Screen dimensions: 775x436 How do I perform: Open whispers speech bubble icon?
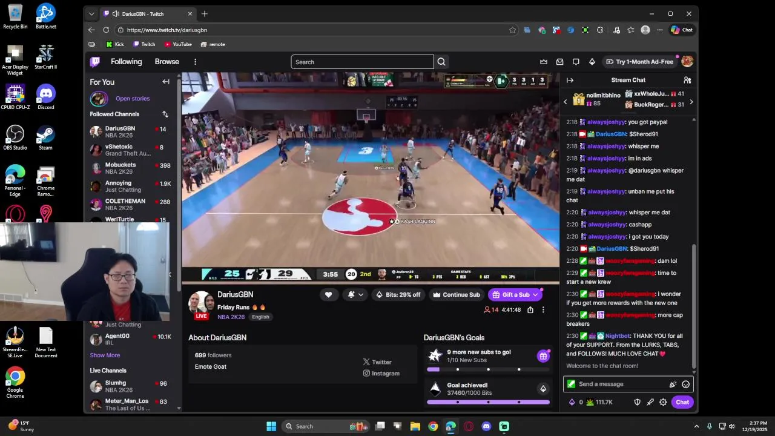pyautogui.click(x=576, y=62)
